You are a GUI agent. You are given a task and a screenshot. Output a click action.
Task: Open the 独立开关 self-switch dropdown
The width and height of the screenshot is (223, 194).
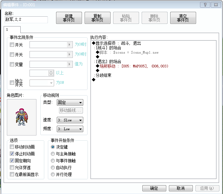tap(42, 83)
